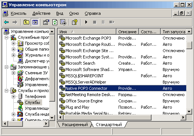Screen dimensions: 194x136
Task: Sort by Тип запуска column header
Action: 173,32
